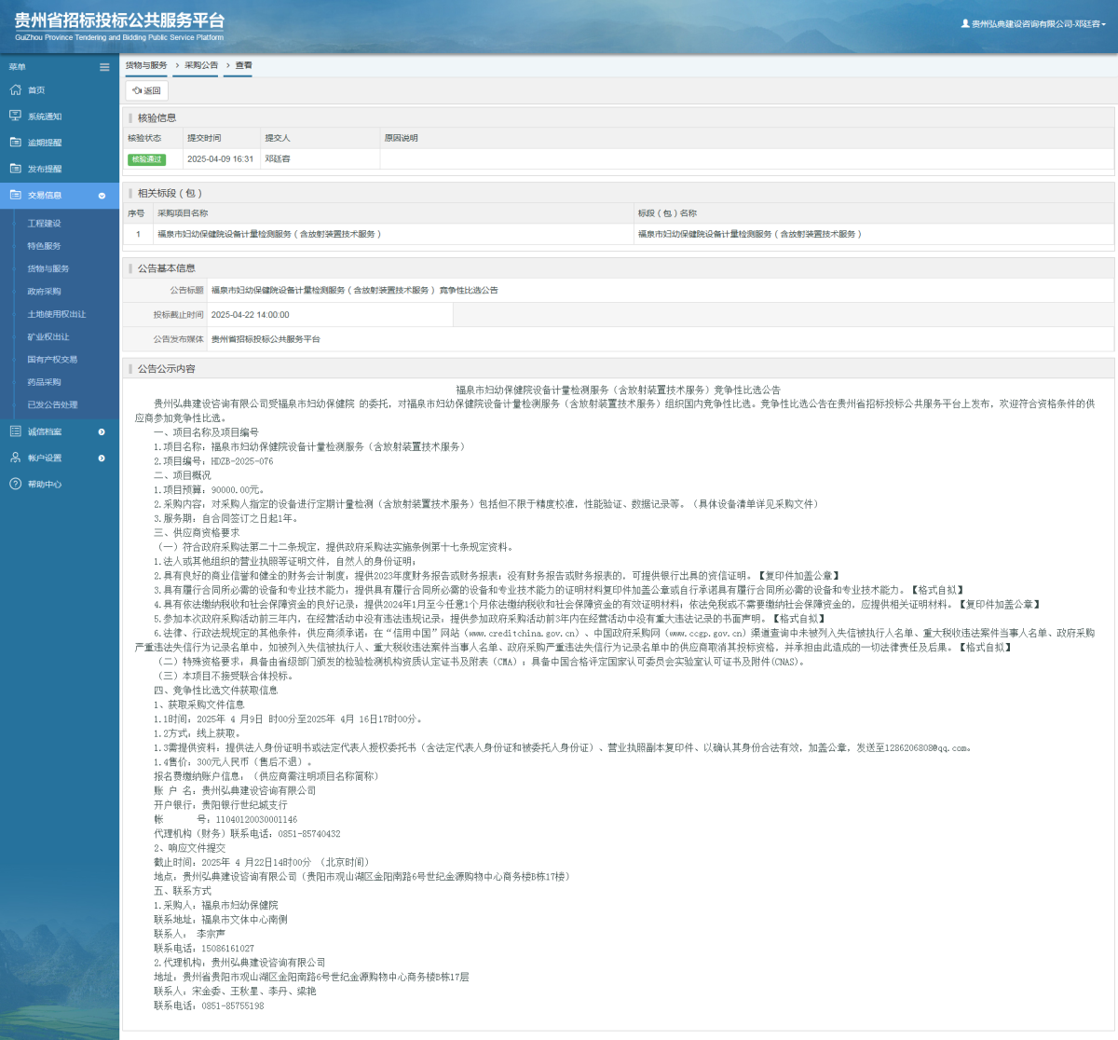The height and width of the screenshot is (1040, 1118).
Task: Click the 系统通知 monitor icon
Action: coord(15,116)
